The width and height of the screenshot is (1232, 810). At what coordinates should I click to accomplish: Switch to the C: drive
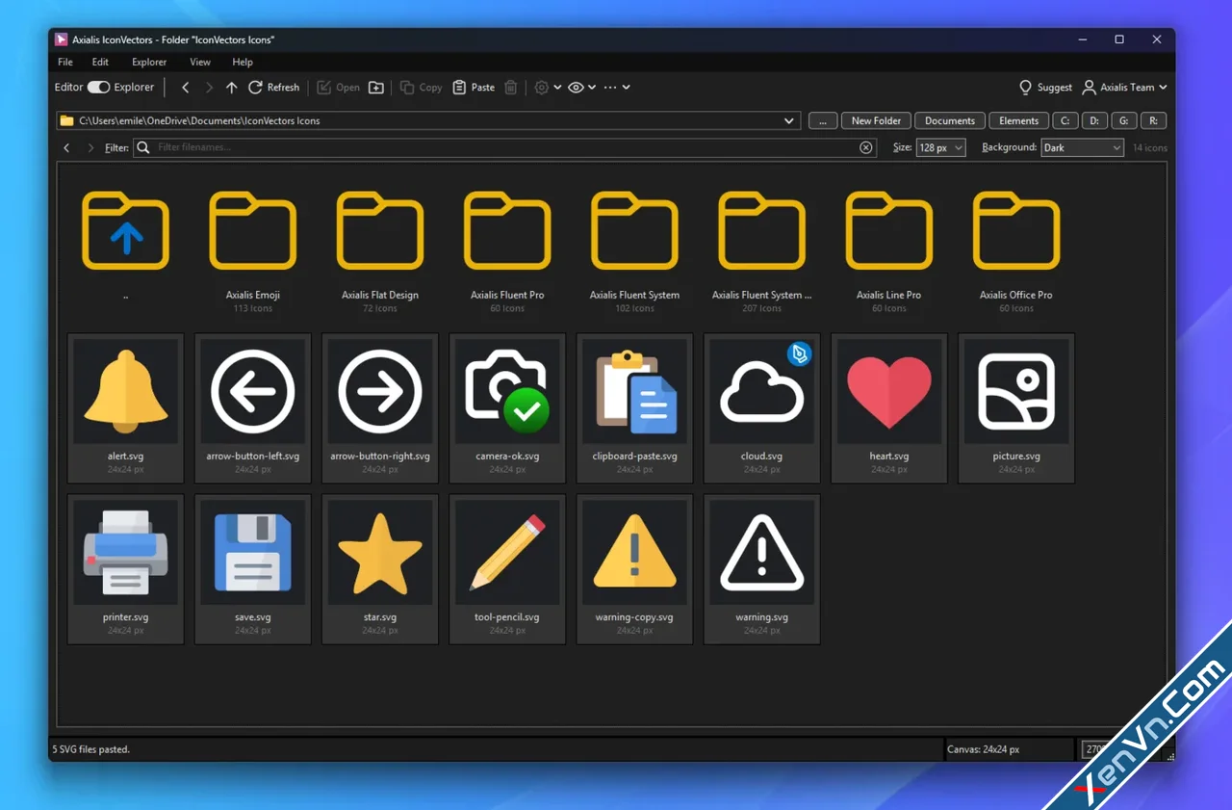tap(1065, 120)
